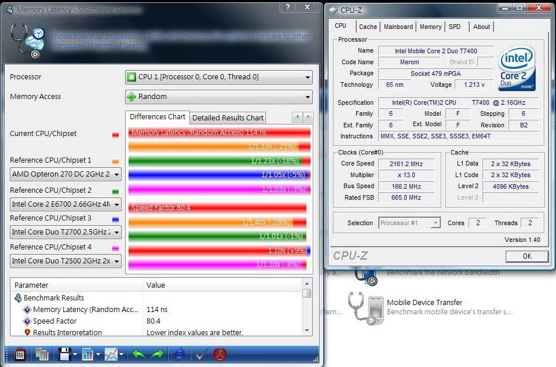Click the blue refresh icon
Screen dimensions: 556x367
[x=180, y=354]
